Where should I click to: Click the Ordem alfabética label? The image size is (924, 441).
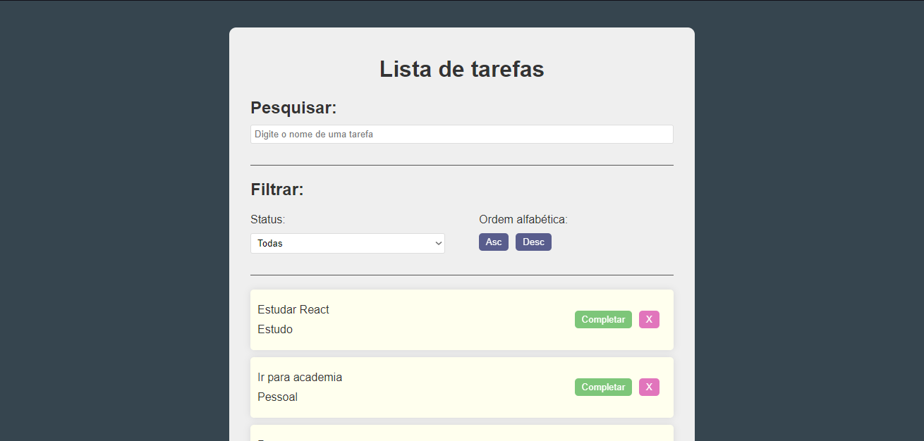point(523,220)
